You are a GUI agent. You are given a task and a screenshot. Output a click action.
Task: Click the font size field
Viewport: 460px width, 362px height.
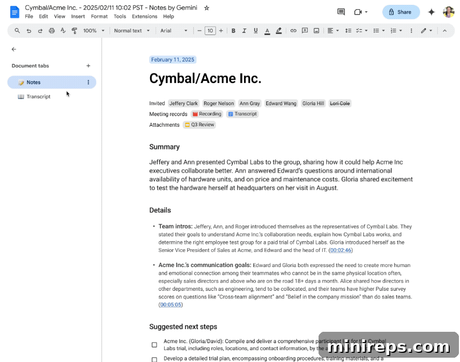tap(210, 31)
